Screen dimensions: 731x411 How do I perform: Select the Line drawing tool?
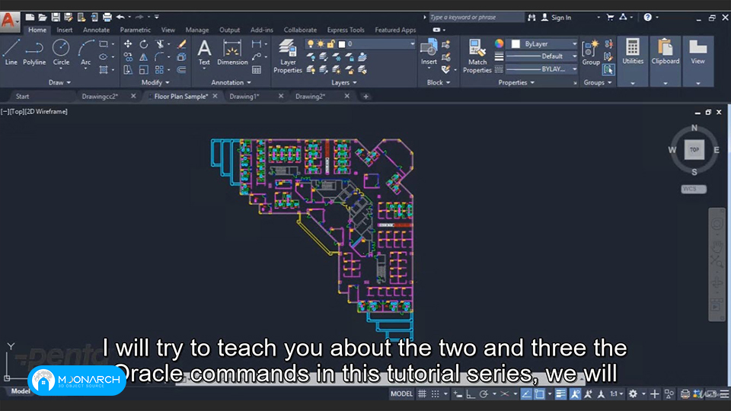(11, 53)
